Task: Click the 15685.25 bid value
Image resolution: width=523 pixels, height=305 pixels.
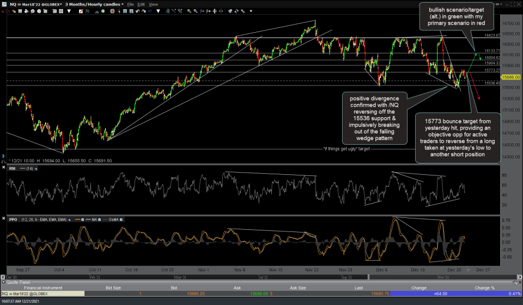Action: pyautogui.click(x=196, y=294)
